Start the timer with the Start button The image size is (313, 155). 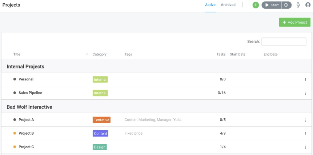(x=272, y=5)
